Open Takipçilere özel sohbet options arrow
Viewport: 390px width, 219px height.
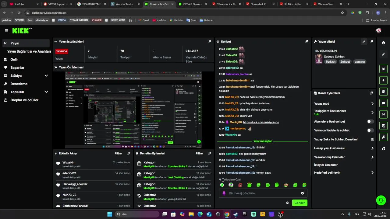click(x=372, y=113)
